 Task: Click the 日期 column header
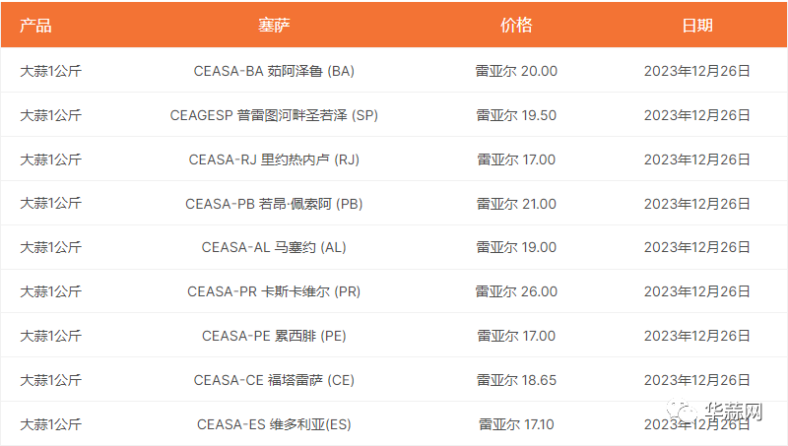click(x=697, y=26)
